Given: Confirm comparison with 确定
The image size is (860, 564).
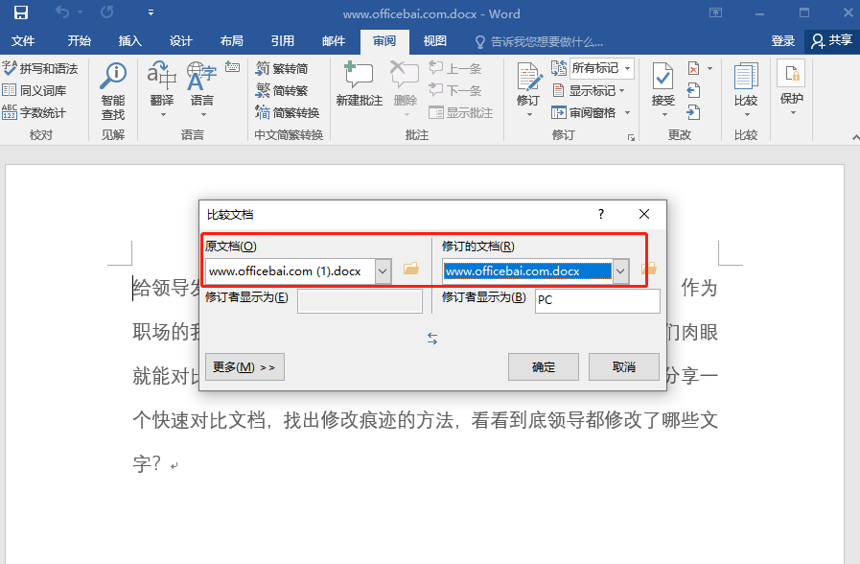Looking at the screenshot, I should coord(544,367).
